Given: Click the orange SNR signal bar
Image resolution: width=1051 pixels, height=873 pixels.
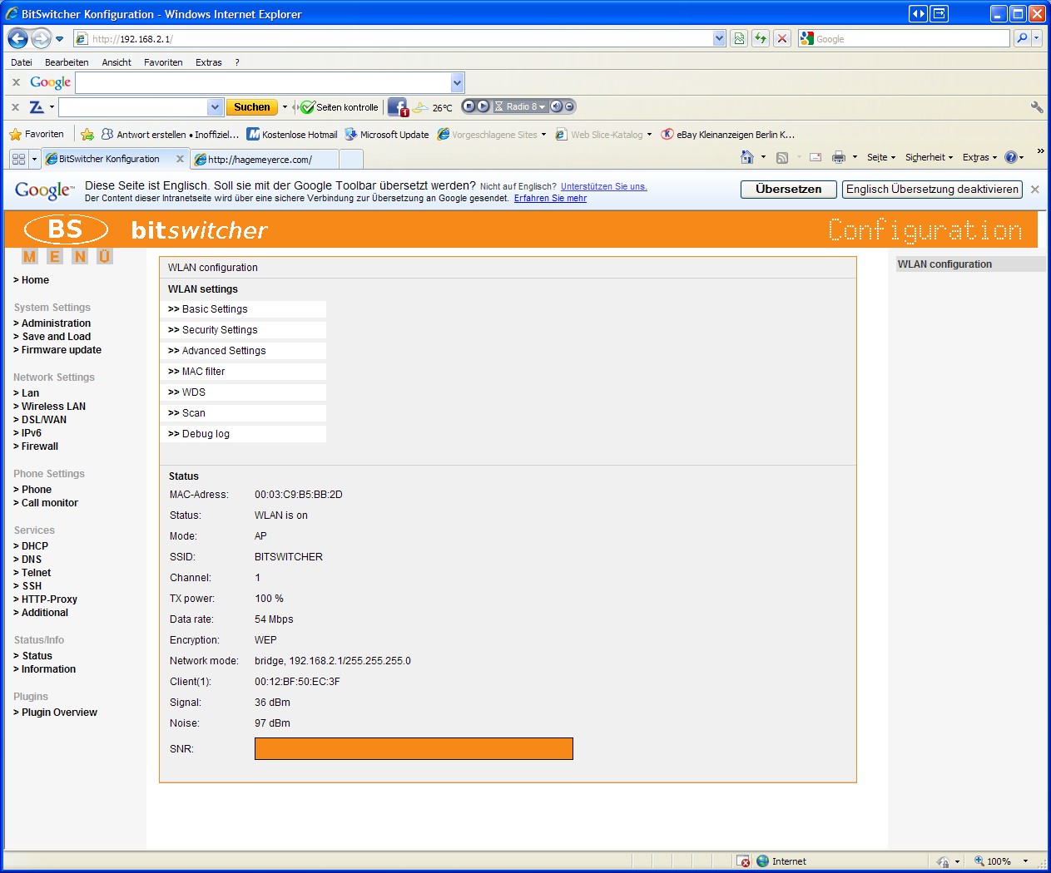Looking at the screenshot, I should [x=414, y=748].
